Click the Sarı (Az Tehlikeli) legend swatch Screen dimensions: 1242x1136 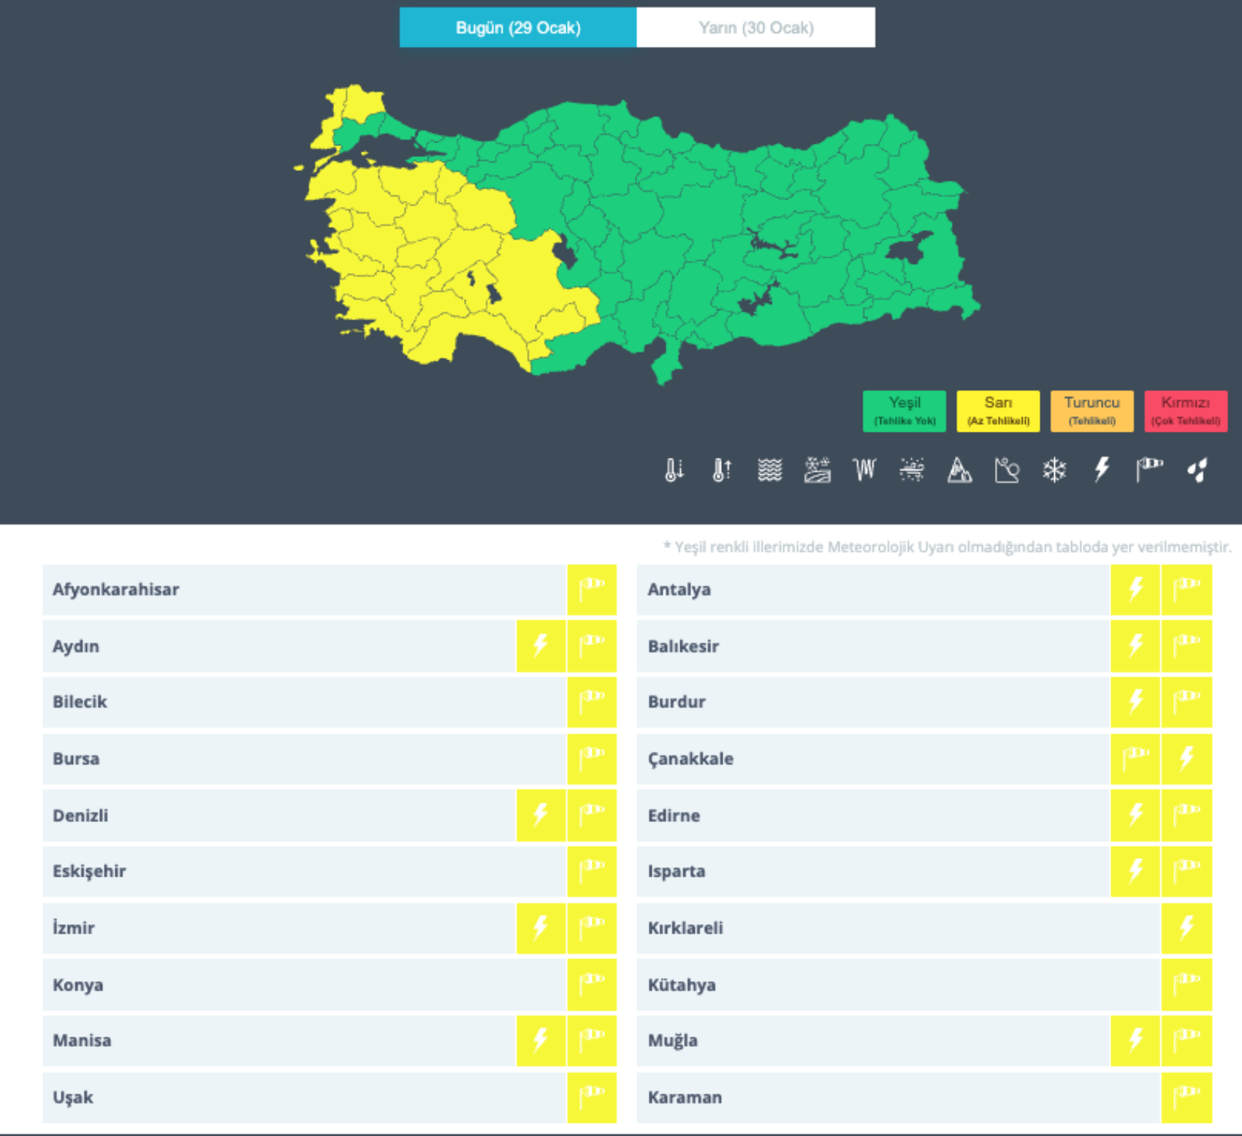[x=998, y=411]
